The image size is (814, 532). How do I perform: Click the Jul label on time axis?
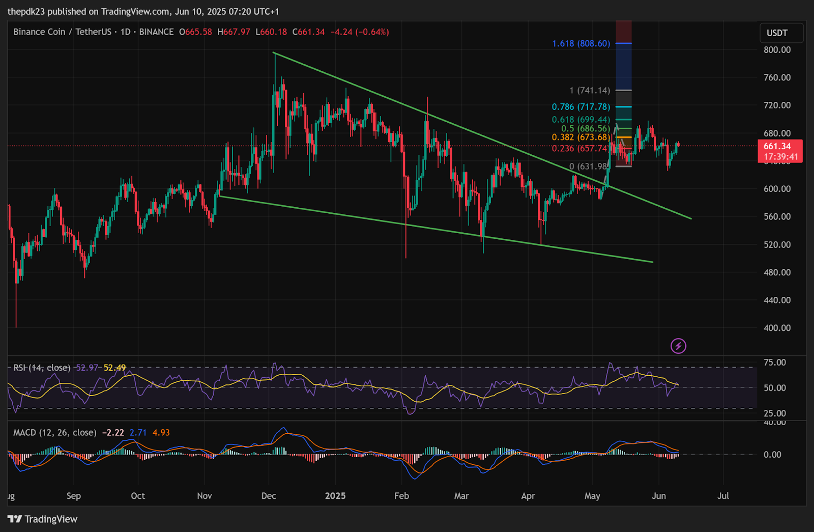coord(723,496)
